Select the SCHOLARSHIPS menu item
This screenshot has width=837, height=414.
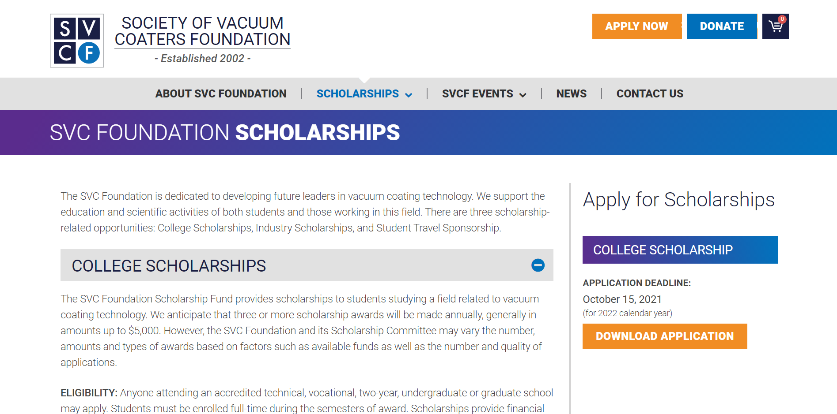click(357, 93)
